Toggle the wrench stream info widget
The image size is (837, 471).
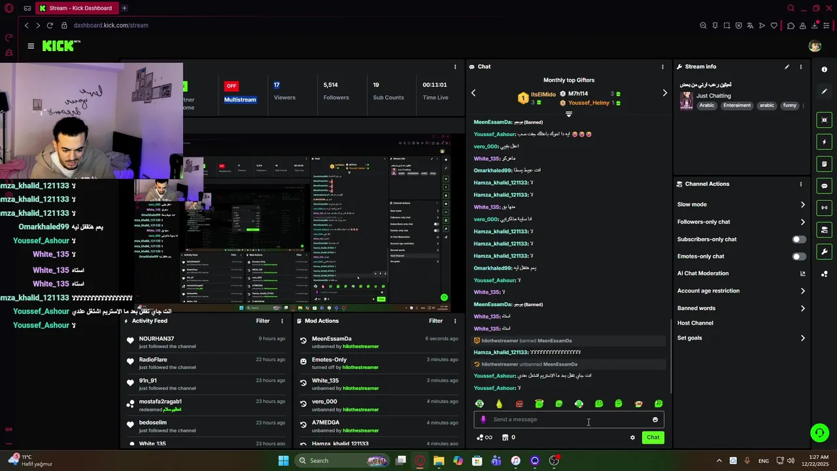(x=824, y=252)
